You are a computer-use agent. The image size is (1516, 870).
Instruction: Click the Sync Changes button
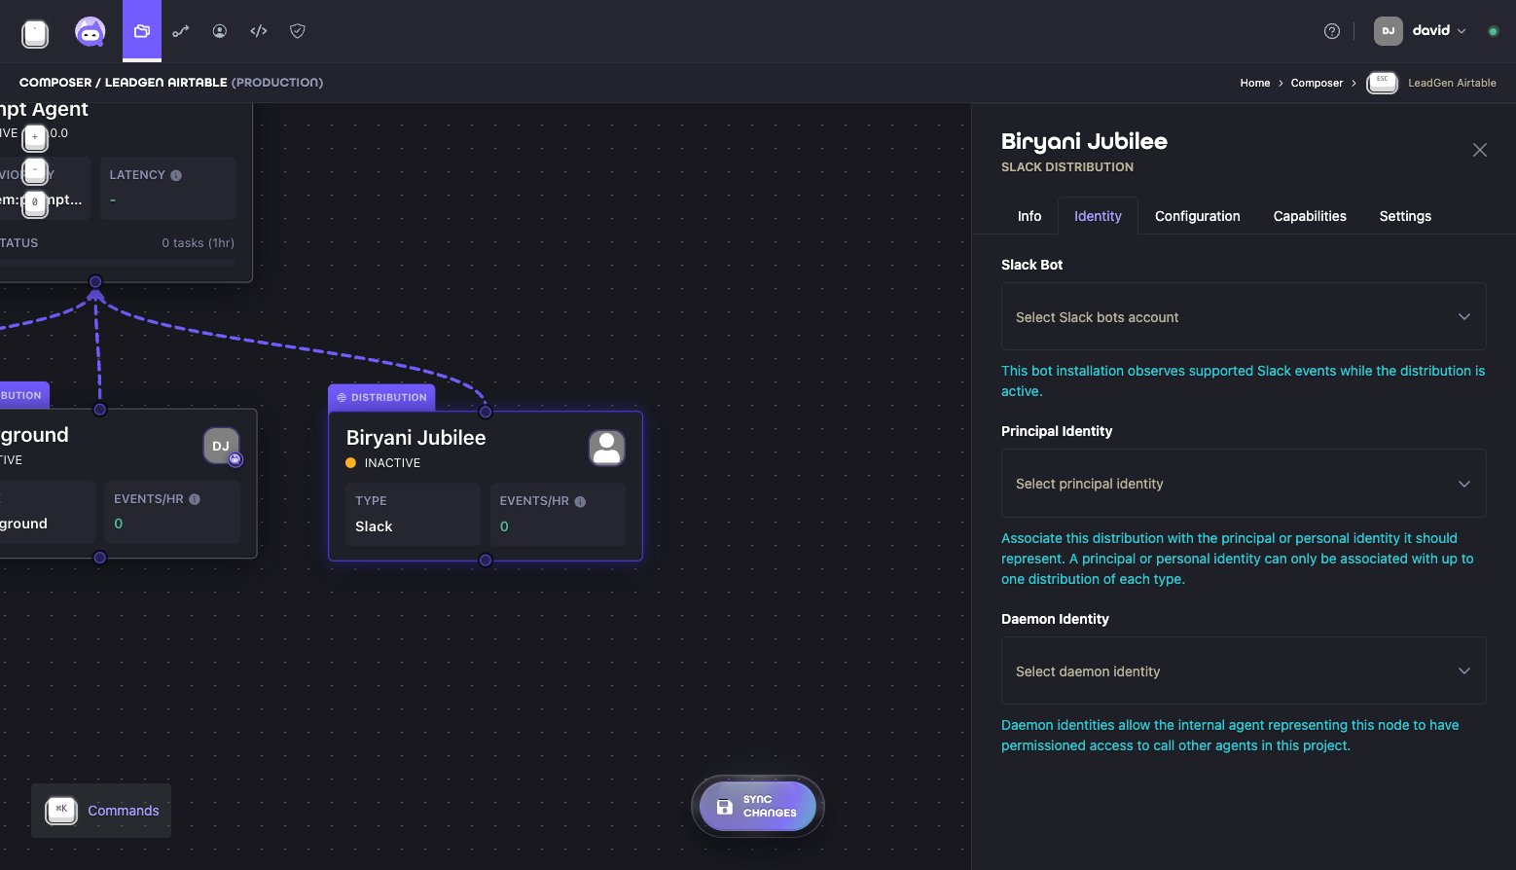point(758,806)
